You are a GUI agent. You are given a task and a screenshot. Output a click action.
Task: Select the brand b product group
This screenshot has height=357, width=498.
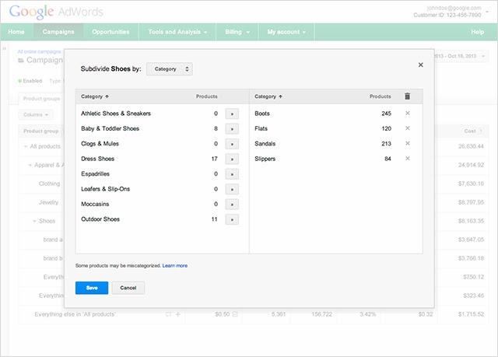point(53,258)
